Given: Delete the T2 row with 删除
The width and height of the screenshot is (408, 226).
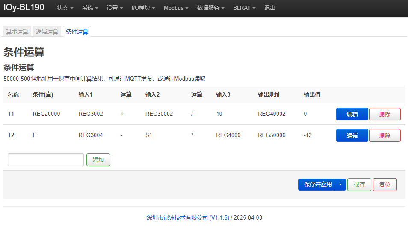Looking at the screenshot, I should pos(384,135).
